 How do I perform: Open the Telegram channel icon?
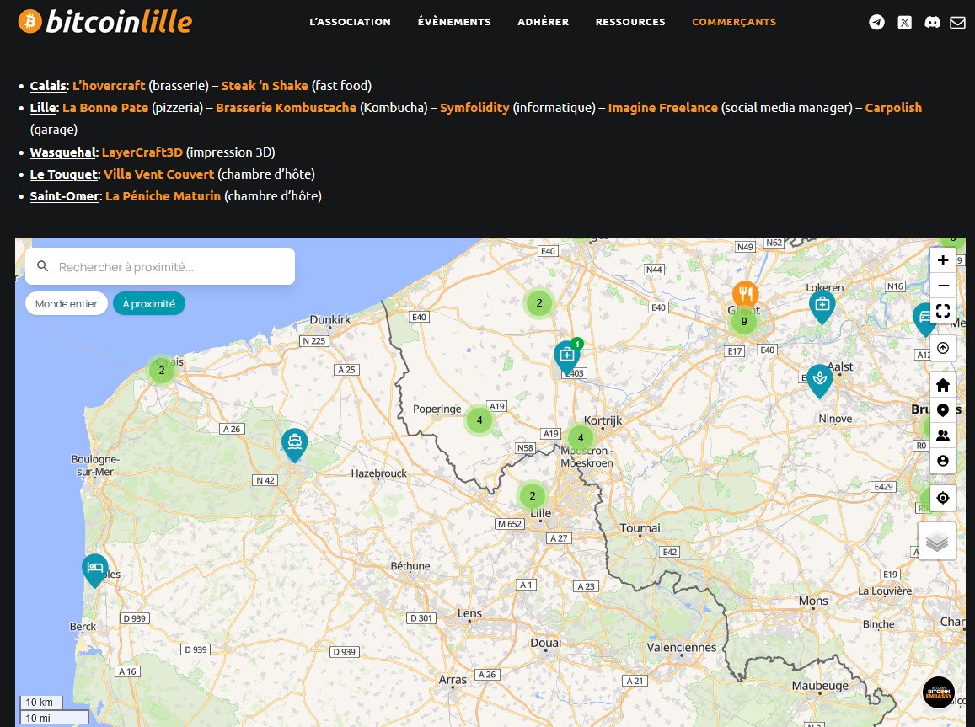[876, 23]
